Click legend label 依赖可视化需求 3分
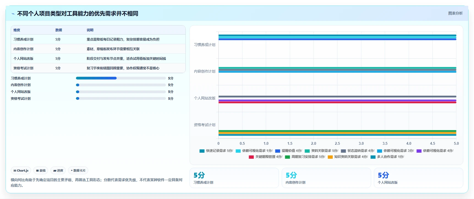The height and width of the screenshot is (199, 474). pyautogui.click(x=399, y=151)
